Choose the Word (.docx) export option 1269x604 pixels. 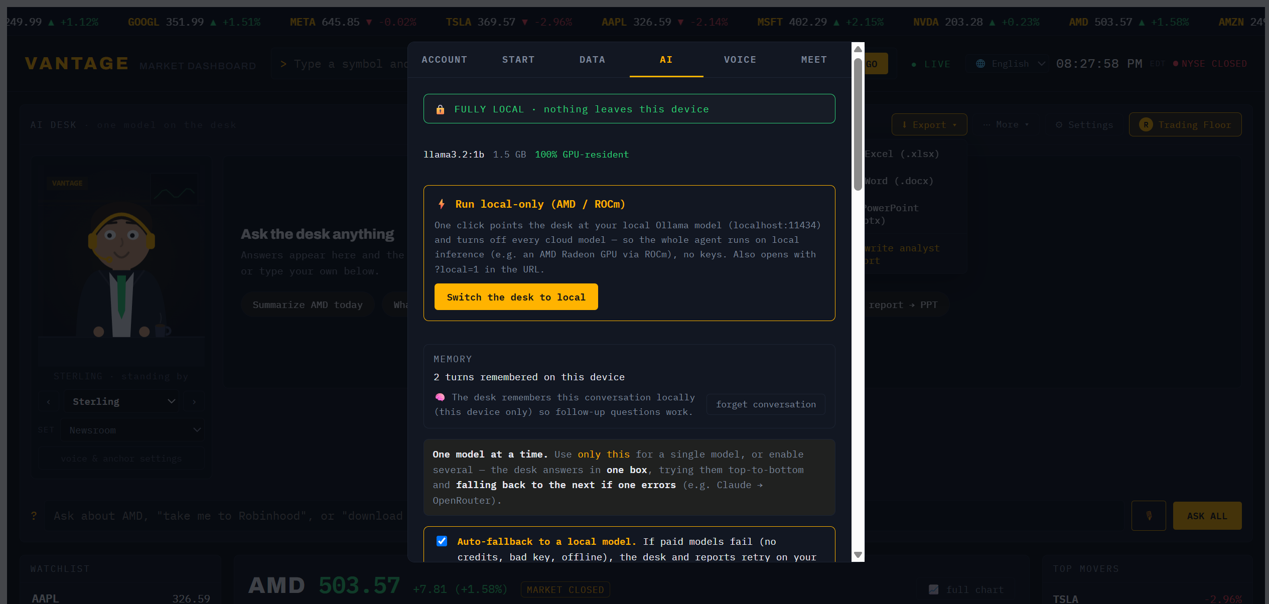point(898,181)
